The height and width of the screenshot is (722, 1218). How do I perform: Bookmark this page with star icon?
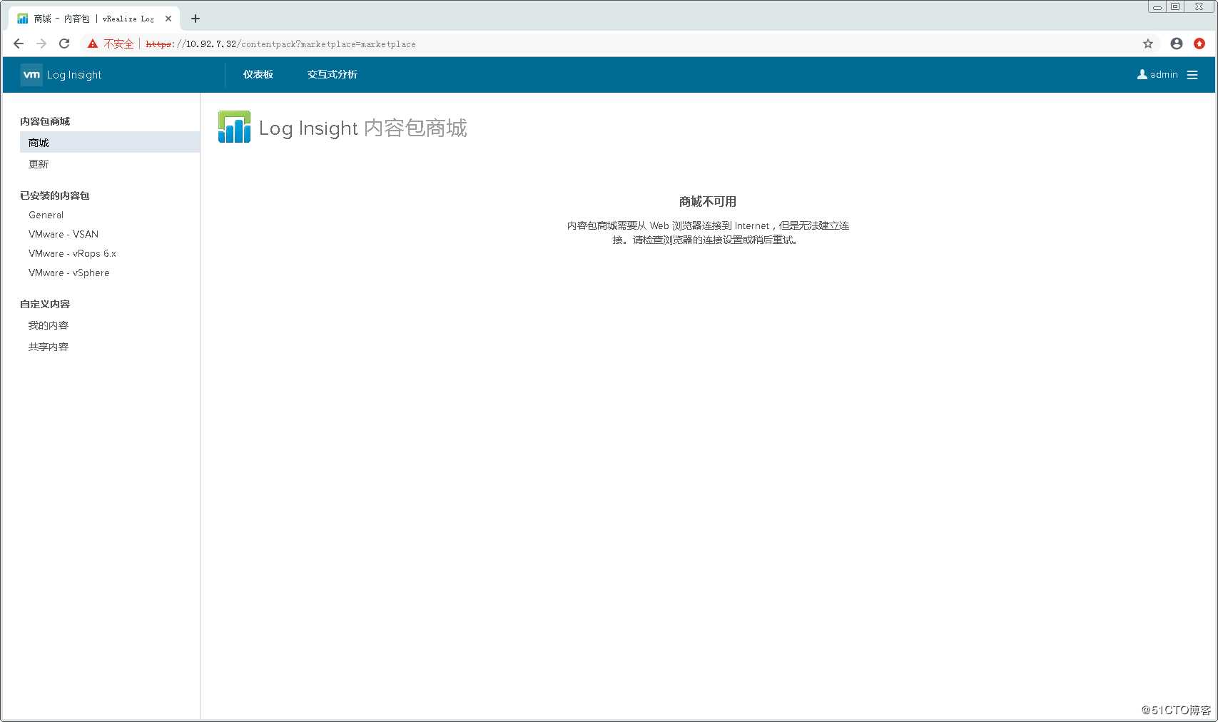[1148, 44]
